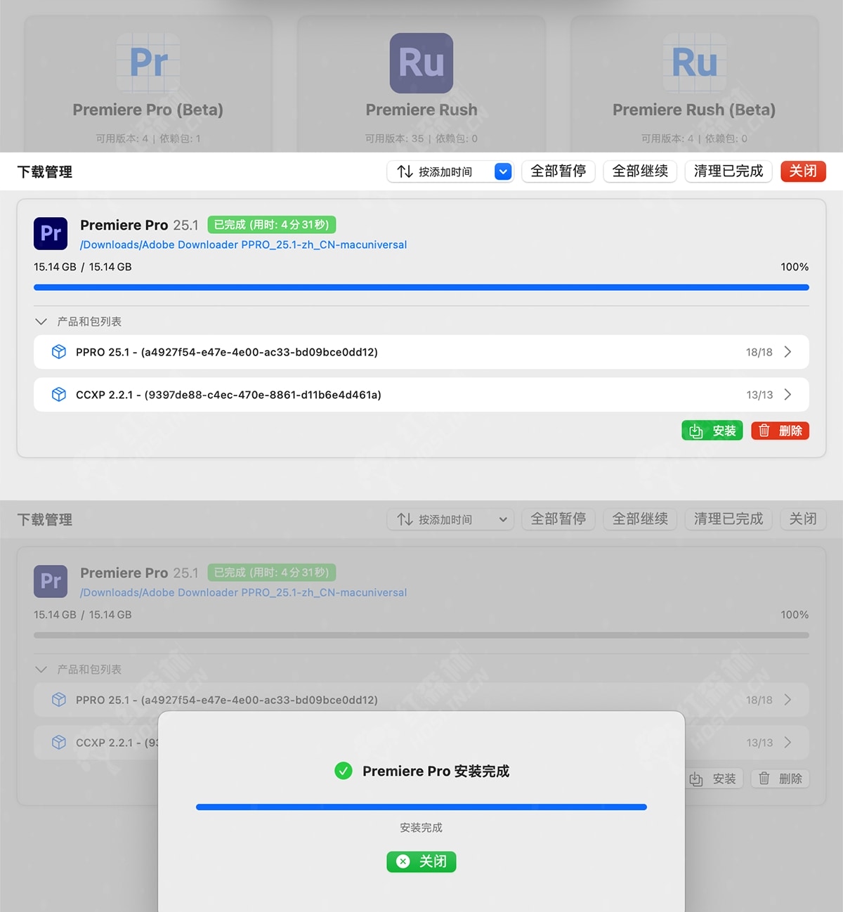Click dimmed 清理已完成 button in lower panel
The width and height of the screenshot is (843, 912).
[x=728, y=519]
